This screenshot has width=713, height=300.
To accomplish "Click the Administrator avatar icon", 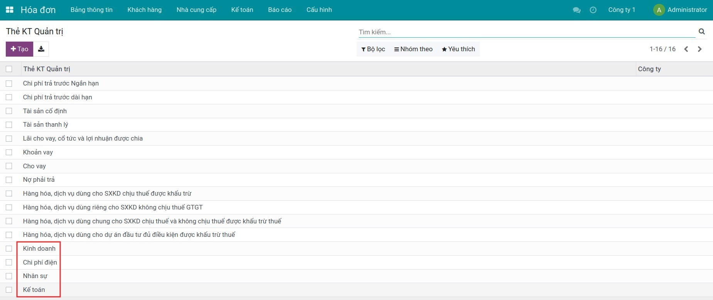I will [x=659, y=10].
